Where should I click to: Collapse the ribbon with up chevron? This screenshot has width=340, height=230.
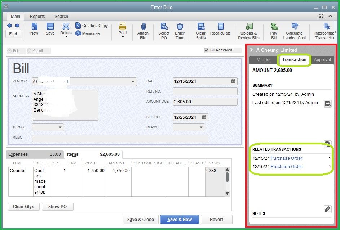coord(331,16)
